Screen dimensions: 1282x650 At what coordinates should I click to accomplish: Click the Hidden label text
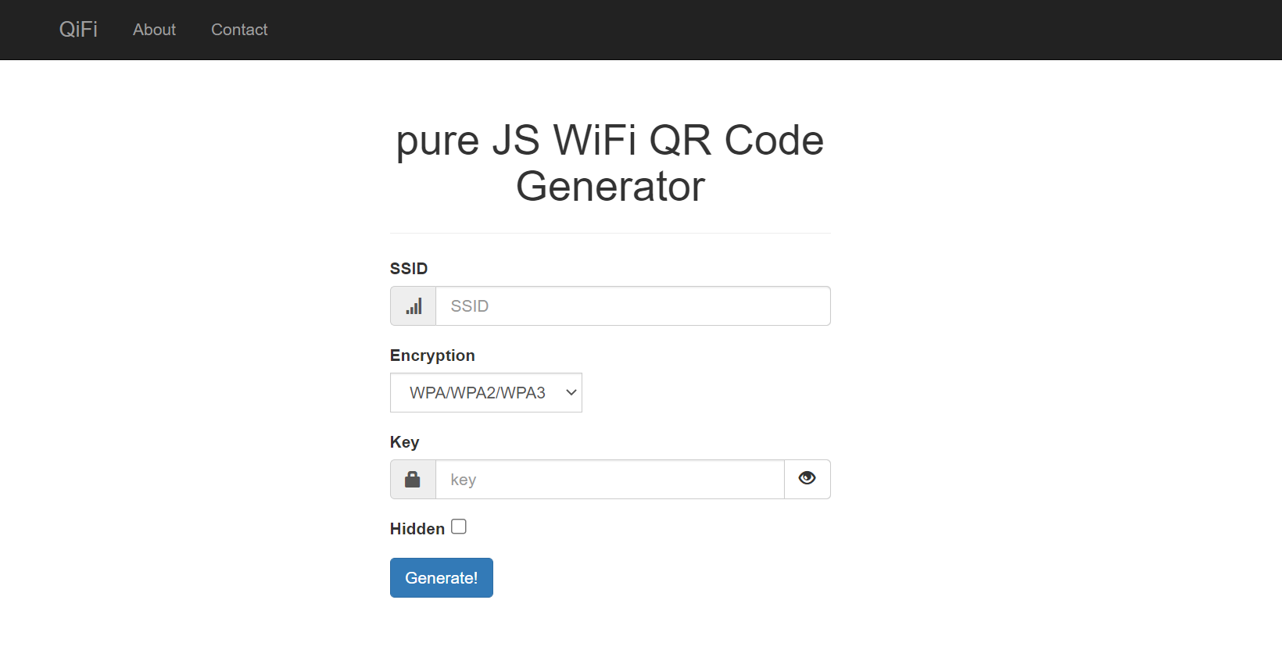(417, 529)
